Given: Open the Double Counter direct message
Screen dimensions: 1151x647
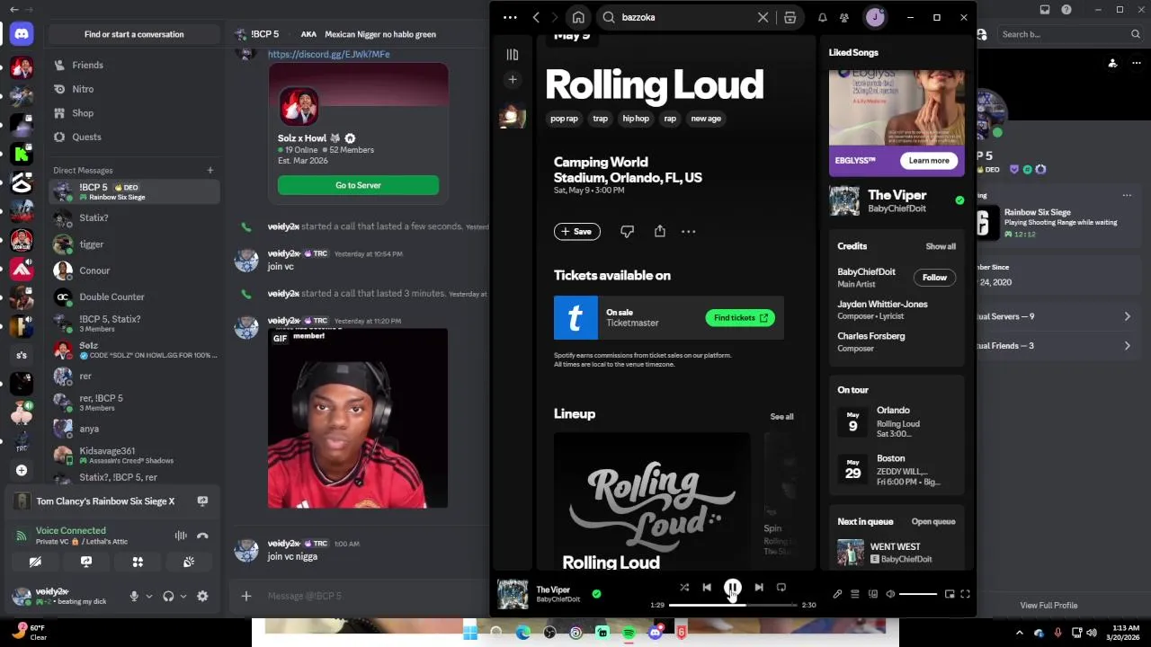Looking at the screenshot, I should [x=134, y=297].
